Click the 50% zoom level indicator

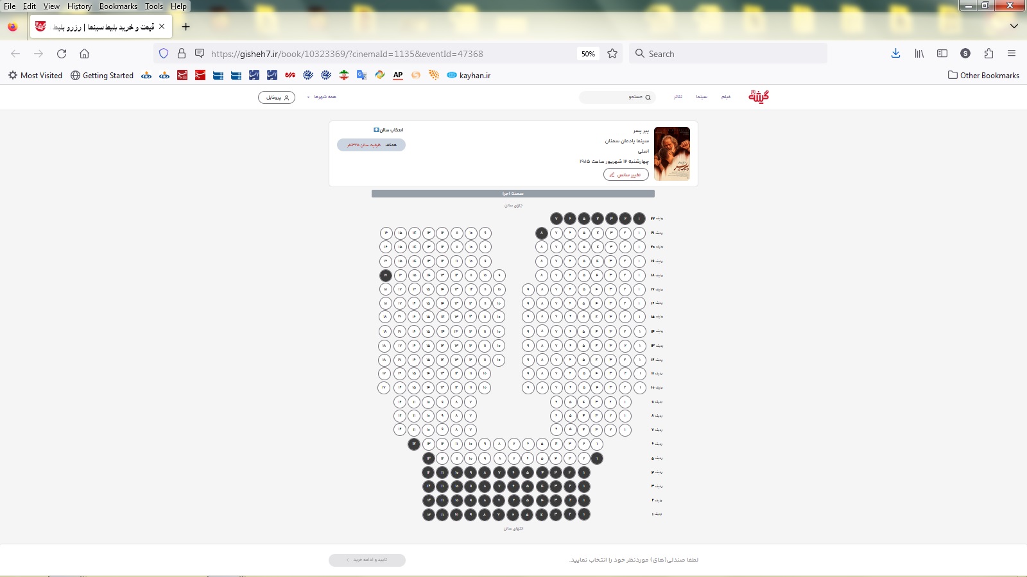pos(588,54)
